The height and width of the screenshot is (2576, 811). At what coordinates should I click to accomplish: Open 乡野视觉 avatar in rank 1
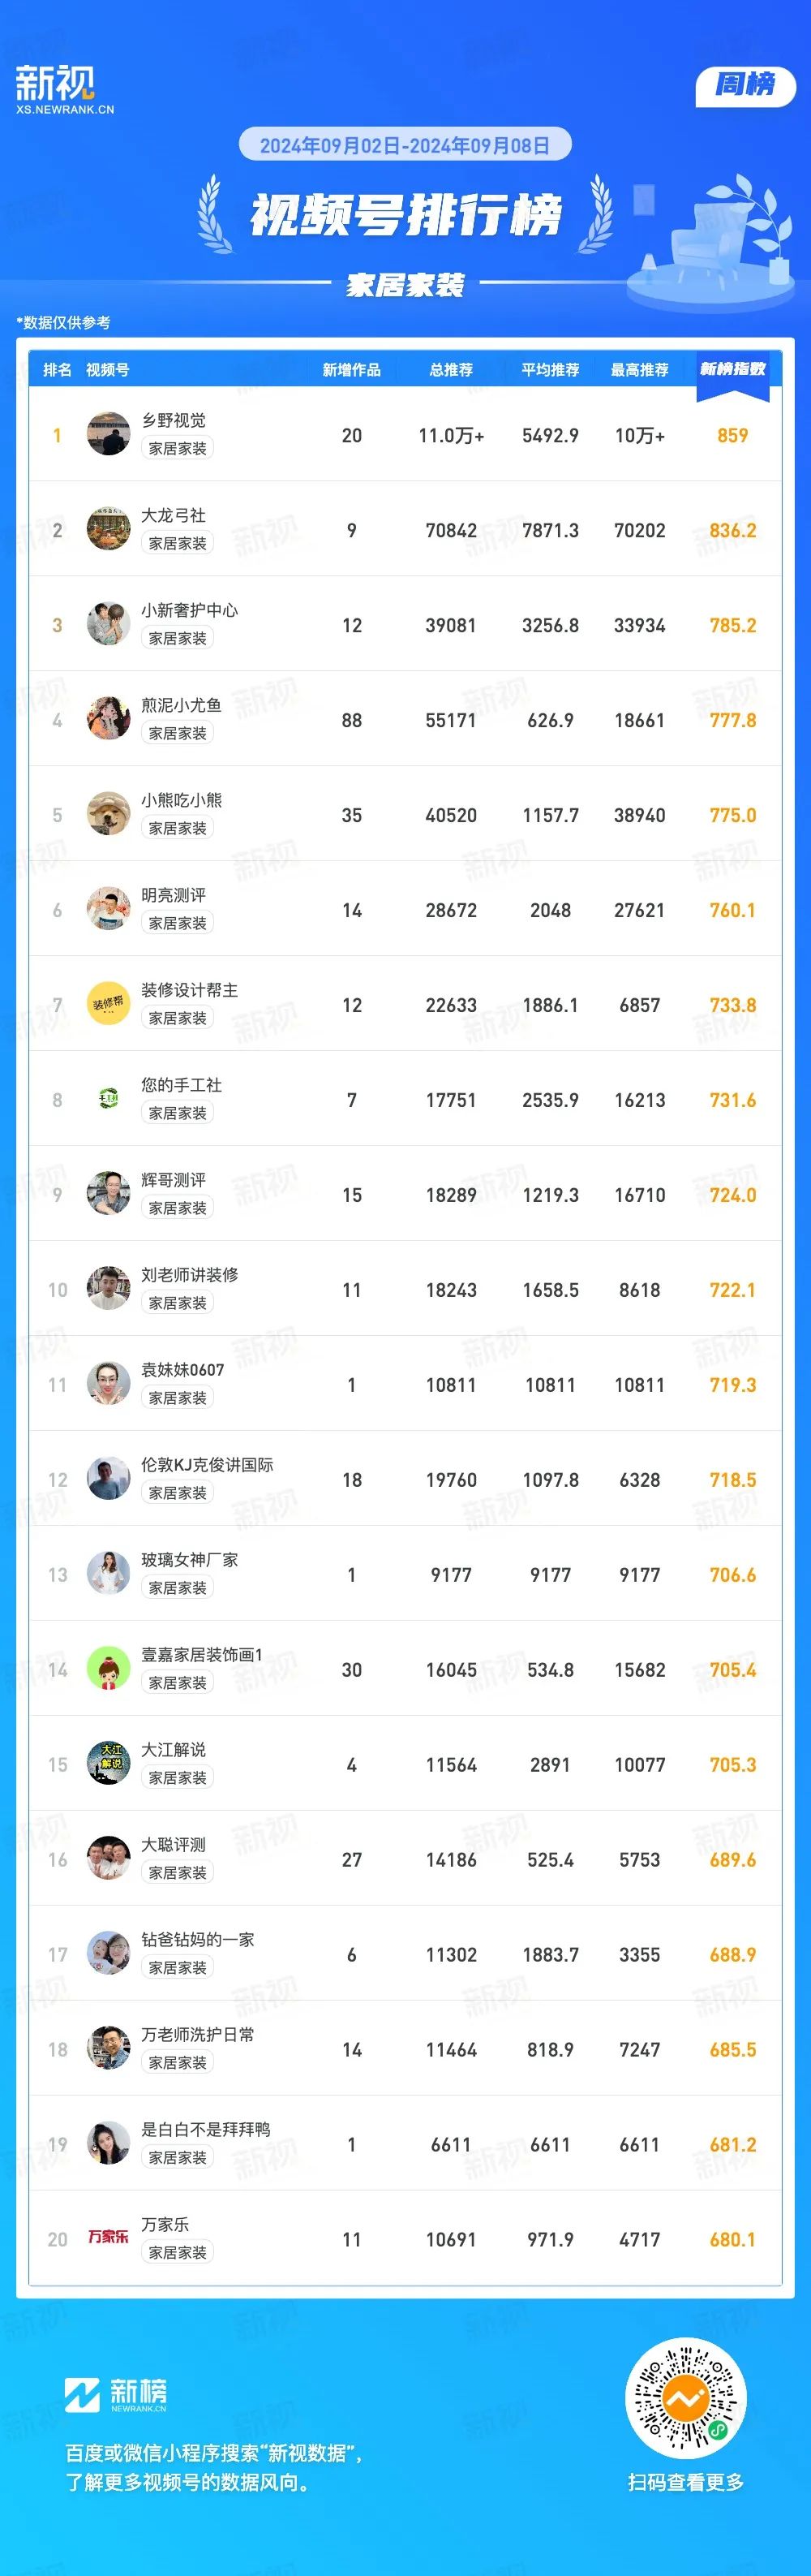tap(109, 434)
